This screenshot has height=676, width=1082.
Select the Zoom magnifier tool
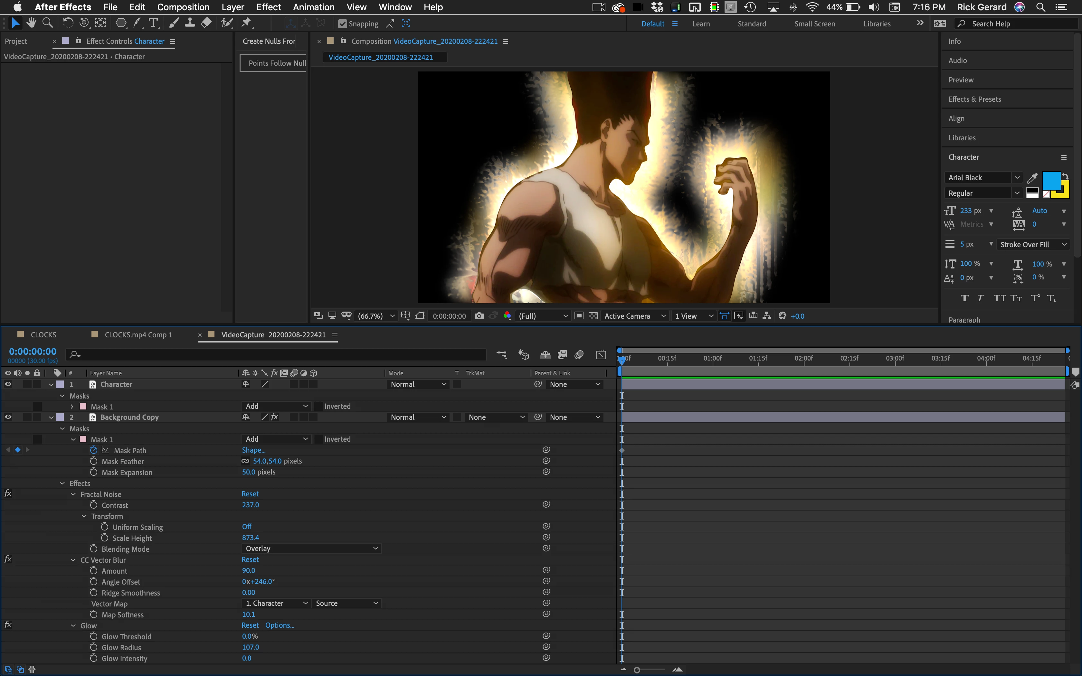tap(47, 23)
